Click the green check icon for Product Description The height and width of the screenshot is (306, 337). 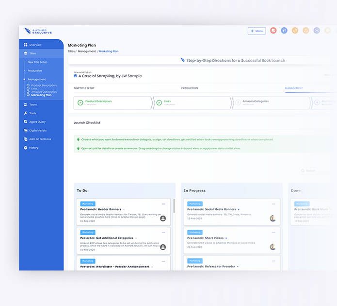[x=80, y=102]
